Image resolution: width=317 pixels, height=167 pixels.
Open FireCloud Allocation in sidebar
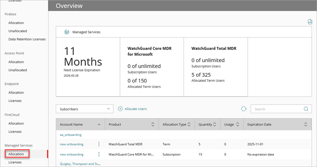tap(16, 123)
